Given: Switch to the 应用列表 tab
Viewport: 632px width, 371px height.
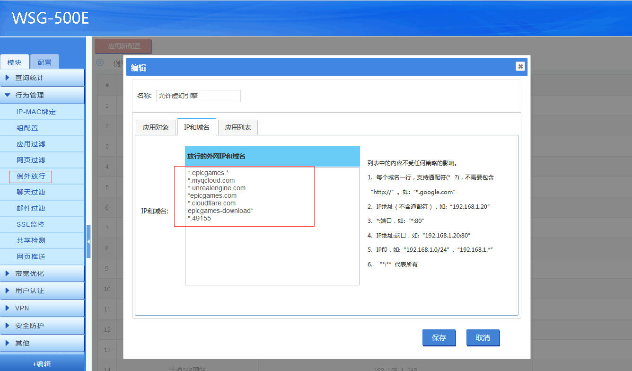Looking at the screenshot, I should [x=237, y=127].
